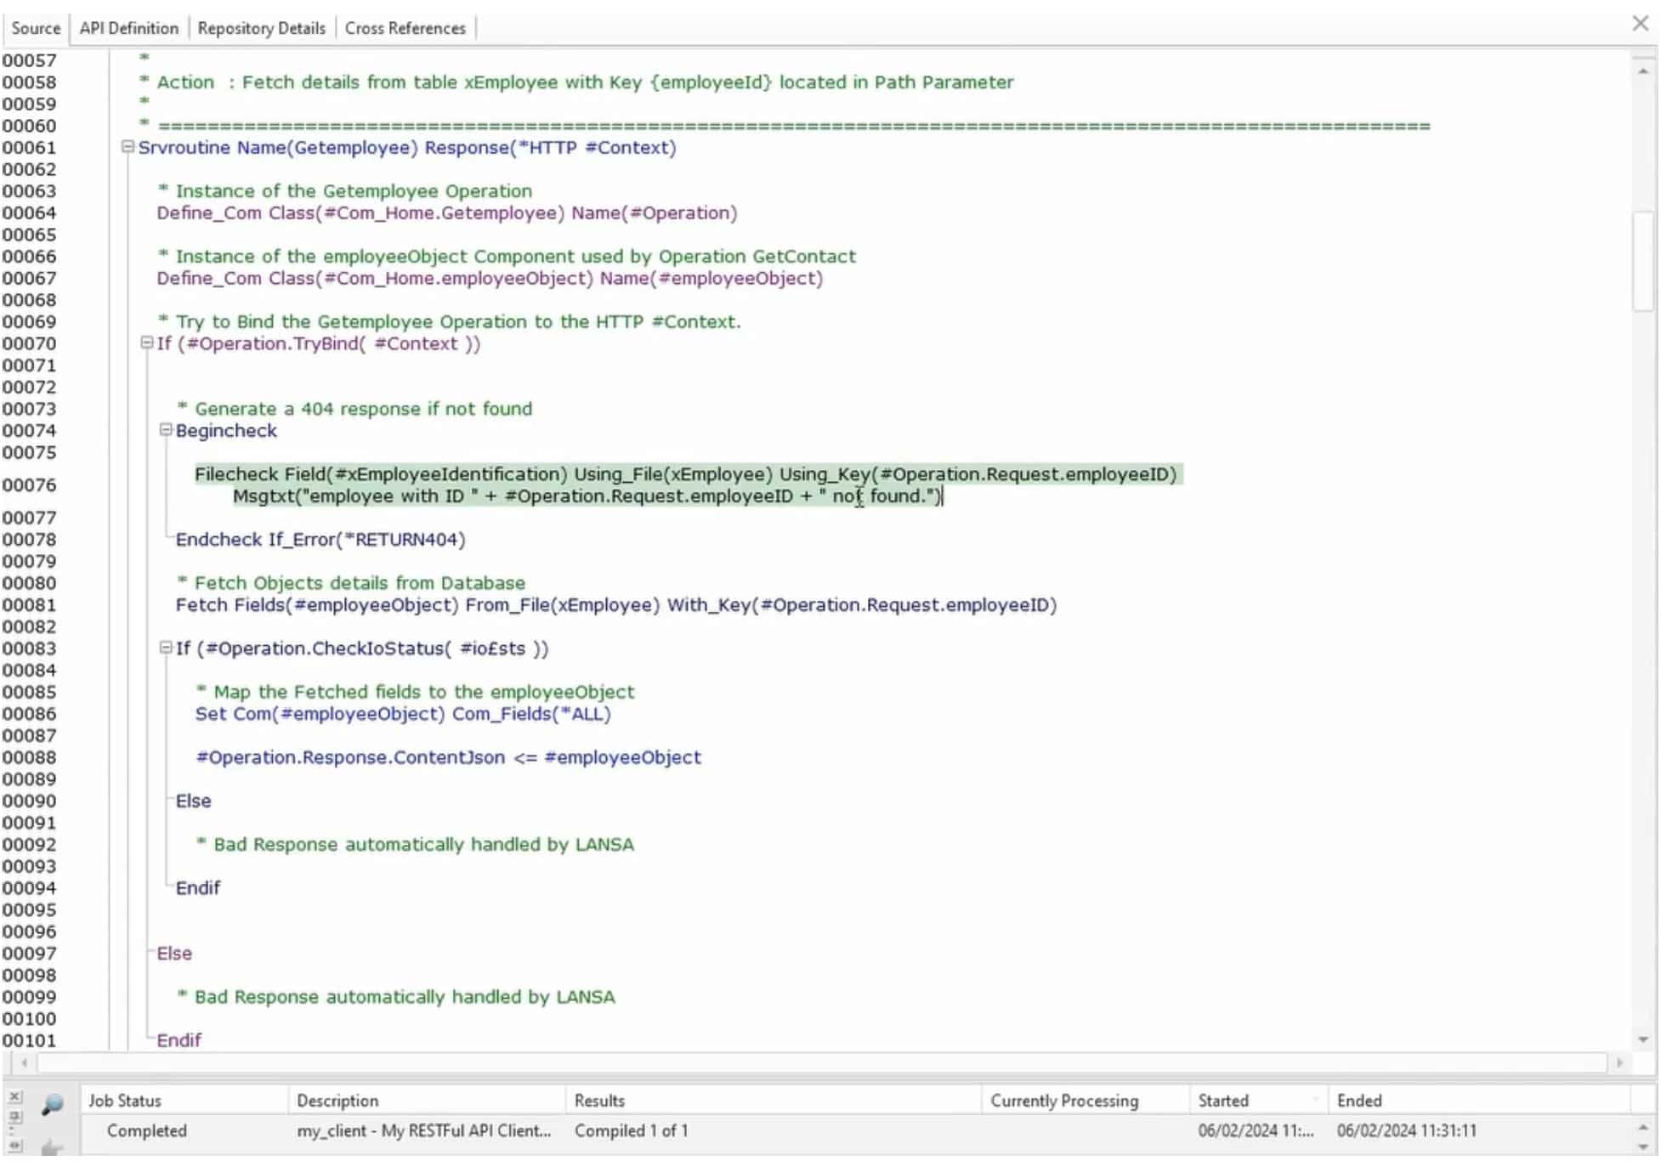Close the job status panel using small X

coord(14,1096)
